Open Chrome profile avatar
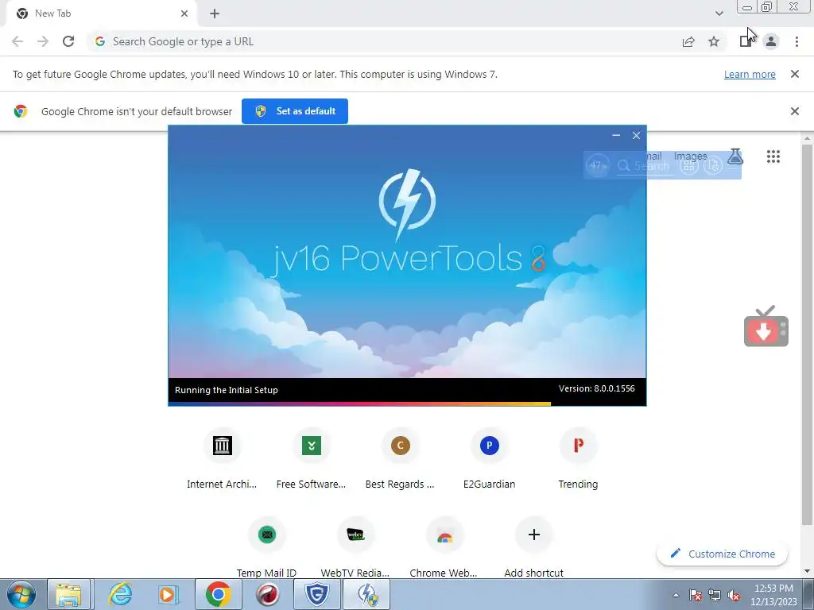Screen dimensions: 814x610 point(771,41)
